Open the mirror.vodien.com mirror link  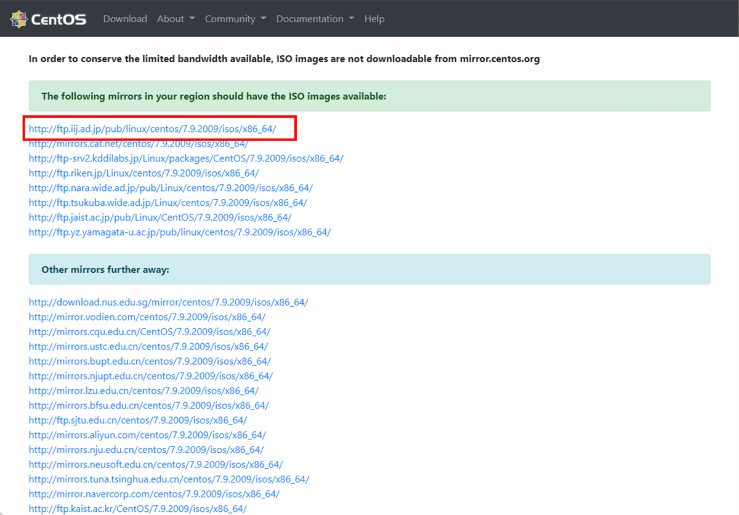coord(147,317)
